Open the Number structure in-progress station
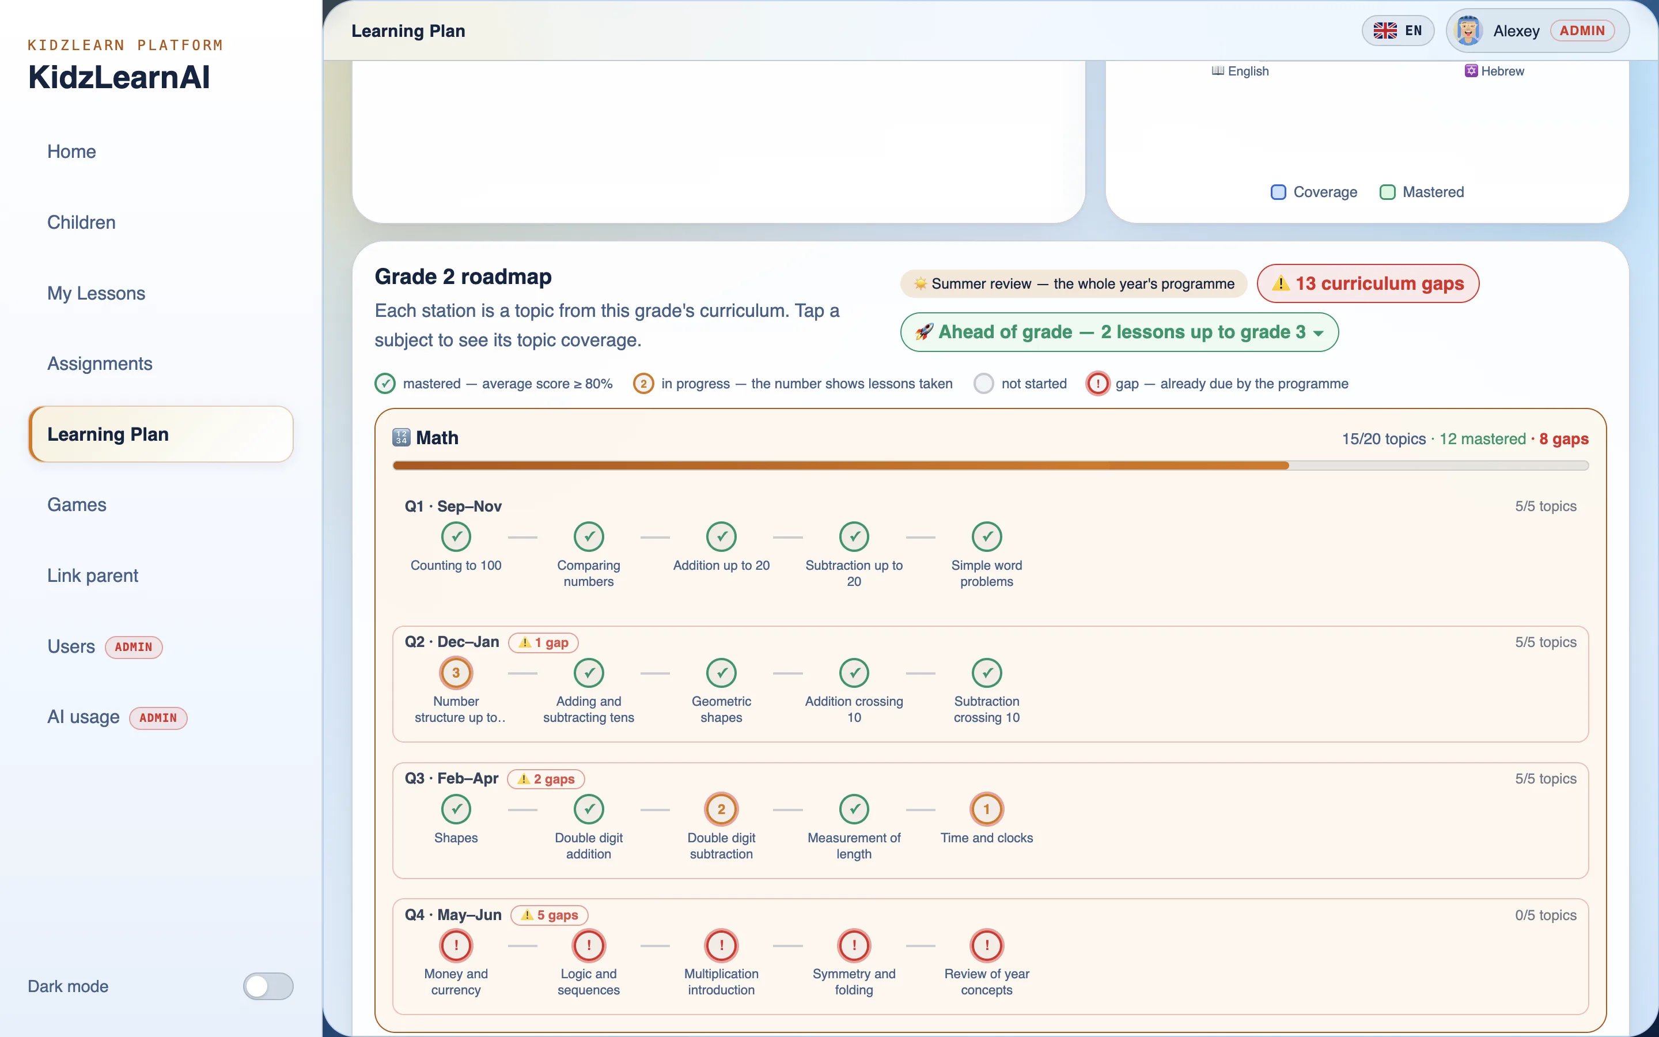This screenshot has width=1659, height=1037. [456, 673]
